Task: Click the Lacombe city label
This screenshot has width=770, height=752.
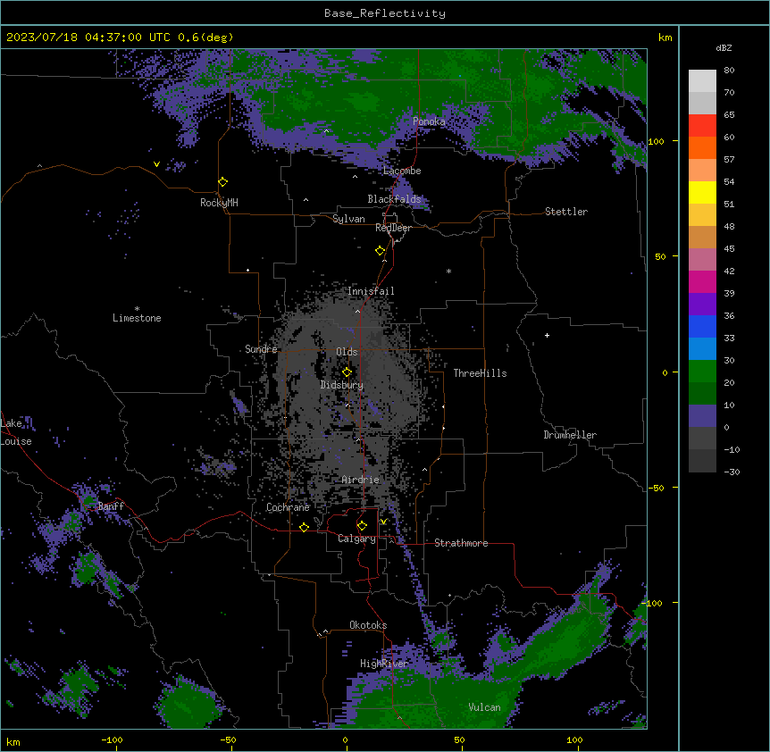Action: (402, 171)
